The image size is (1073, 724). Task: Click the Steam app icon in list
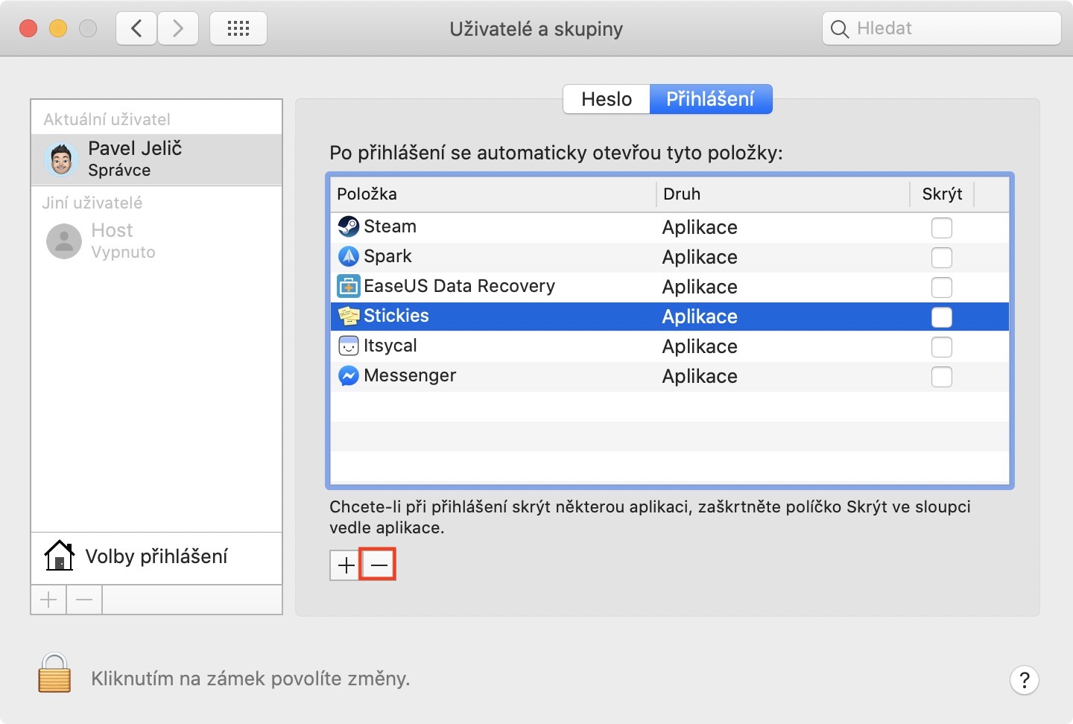348,226
